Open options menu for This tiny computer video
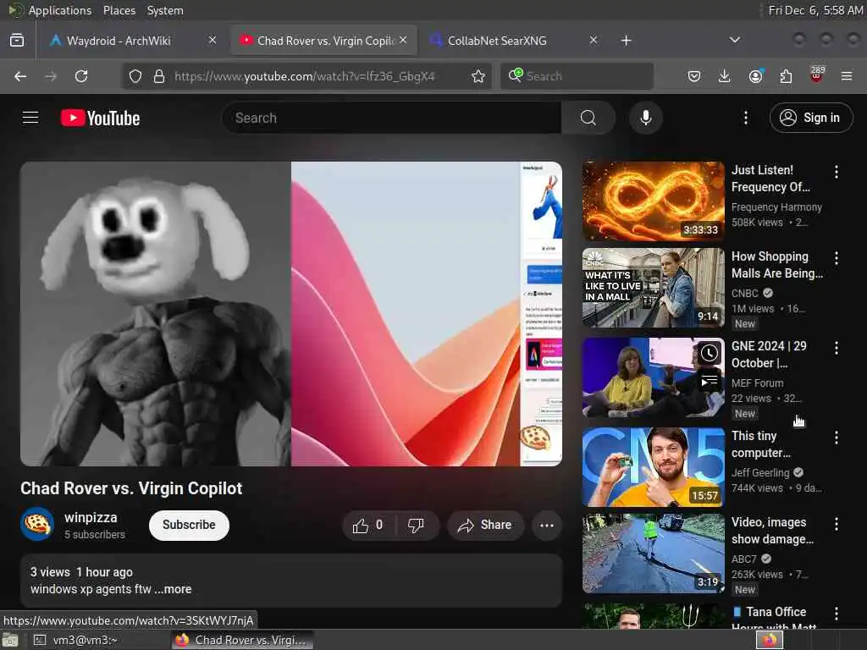 [836, 438]
